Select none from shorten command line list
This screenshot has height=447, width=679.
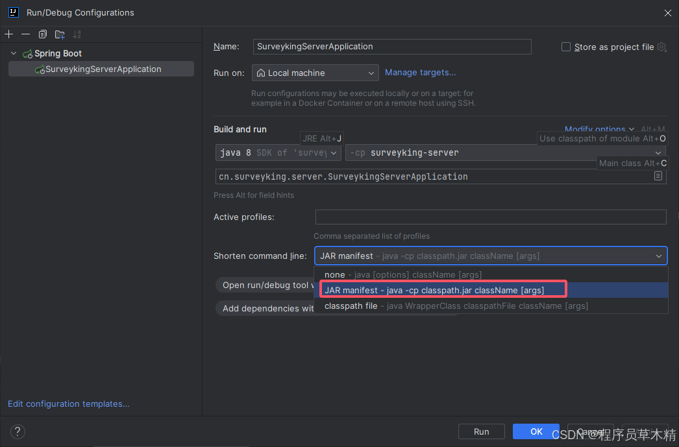[x=335, y=274]
